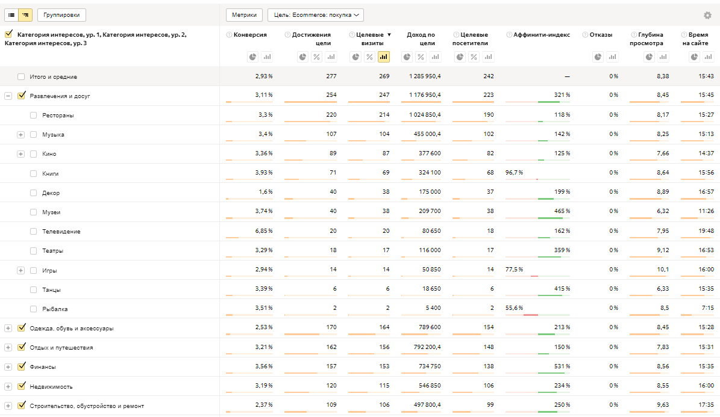Show pie chart for Конверсия column
Image resolution: width=720 pixels, height=417 pixels.
pyautogui.click(x=252, y=57)
